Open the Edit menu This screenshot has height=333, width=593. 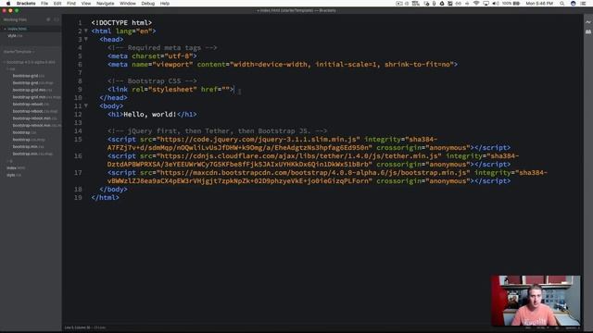pyautogui.click(x=57, y=4)
